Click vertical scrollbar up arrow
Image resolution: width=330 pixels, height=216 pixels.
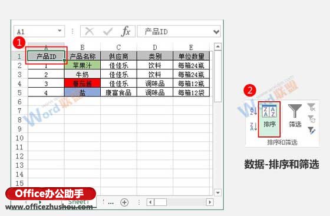coord(217,46)
